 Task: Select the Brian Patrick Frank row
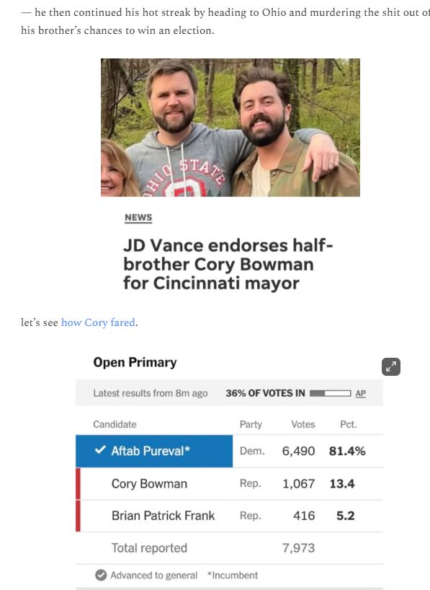point(229,516)
